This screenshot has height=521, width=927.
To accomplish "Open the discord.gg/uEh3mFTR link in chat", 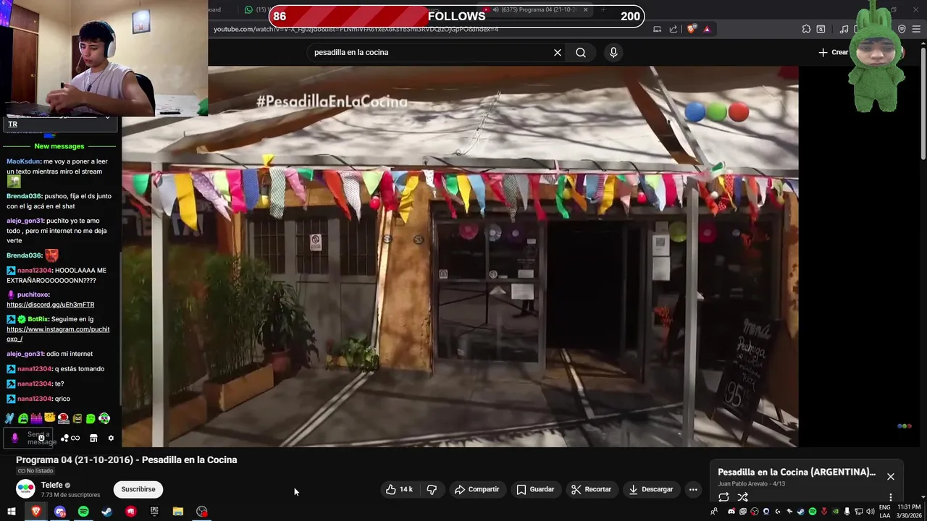I will 51,305.
